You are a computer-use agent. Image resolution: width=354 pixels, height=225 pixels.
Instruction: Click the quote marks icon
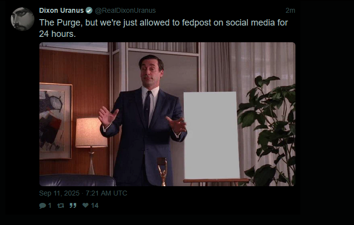(73, 205)
